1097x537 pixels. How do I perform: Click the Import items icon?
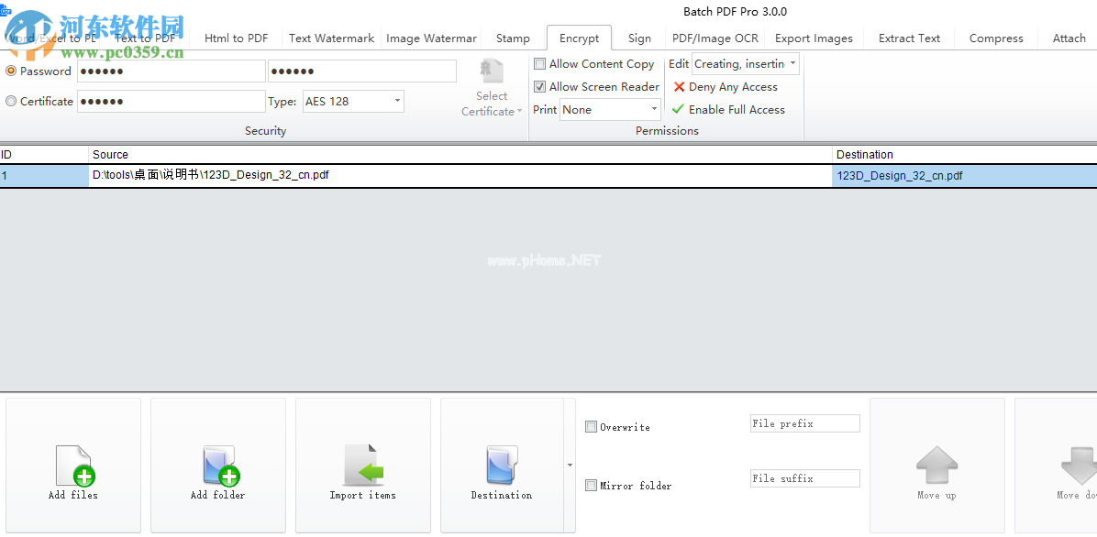(x=362, y=466)
